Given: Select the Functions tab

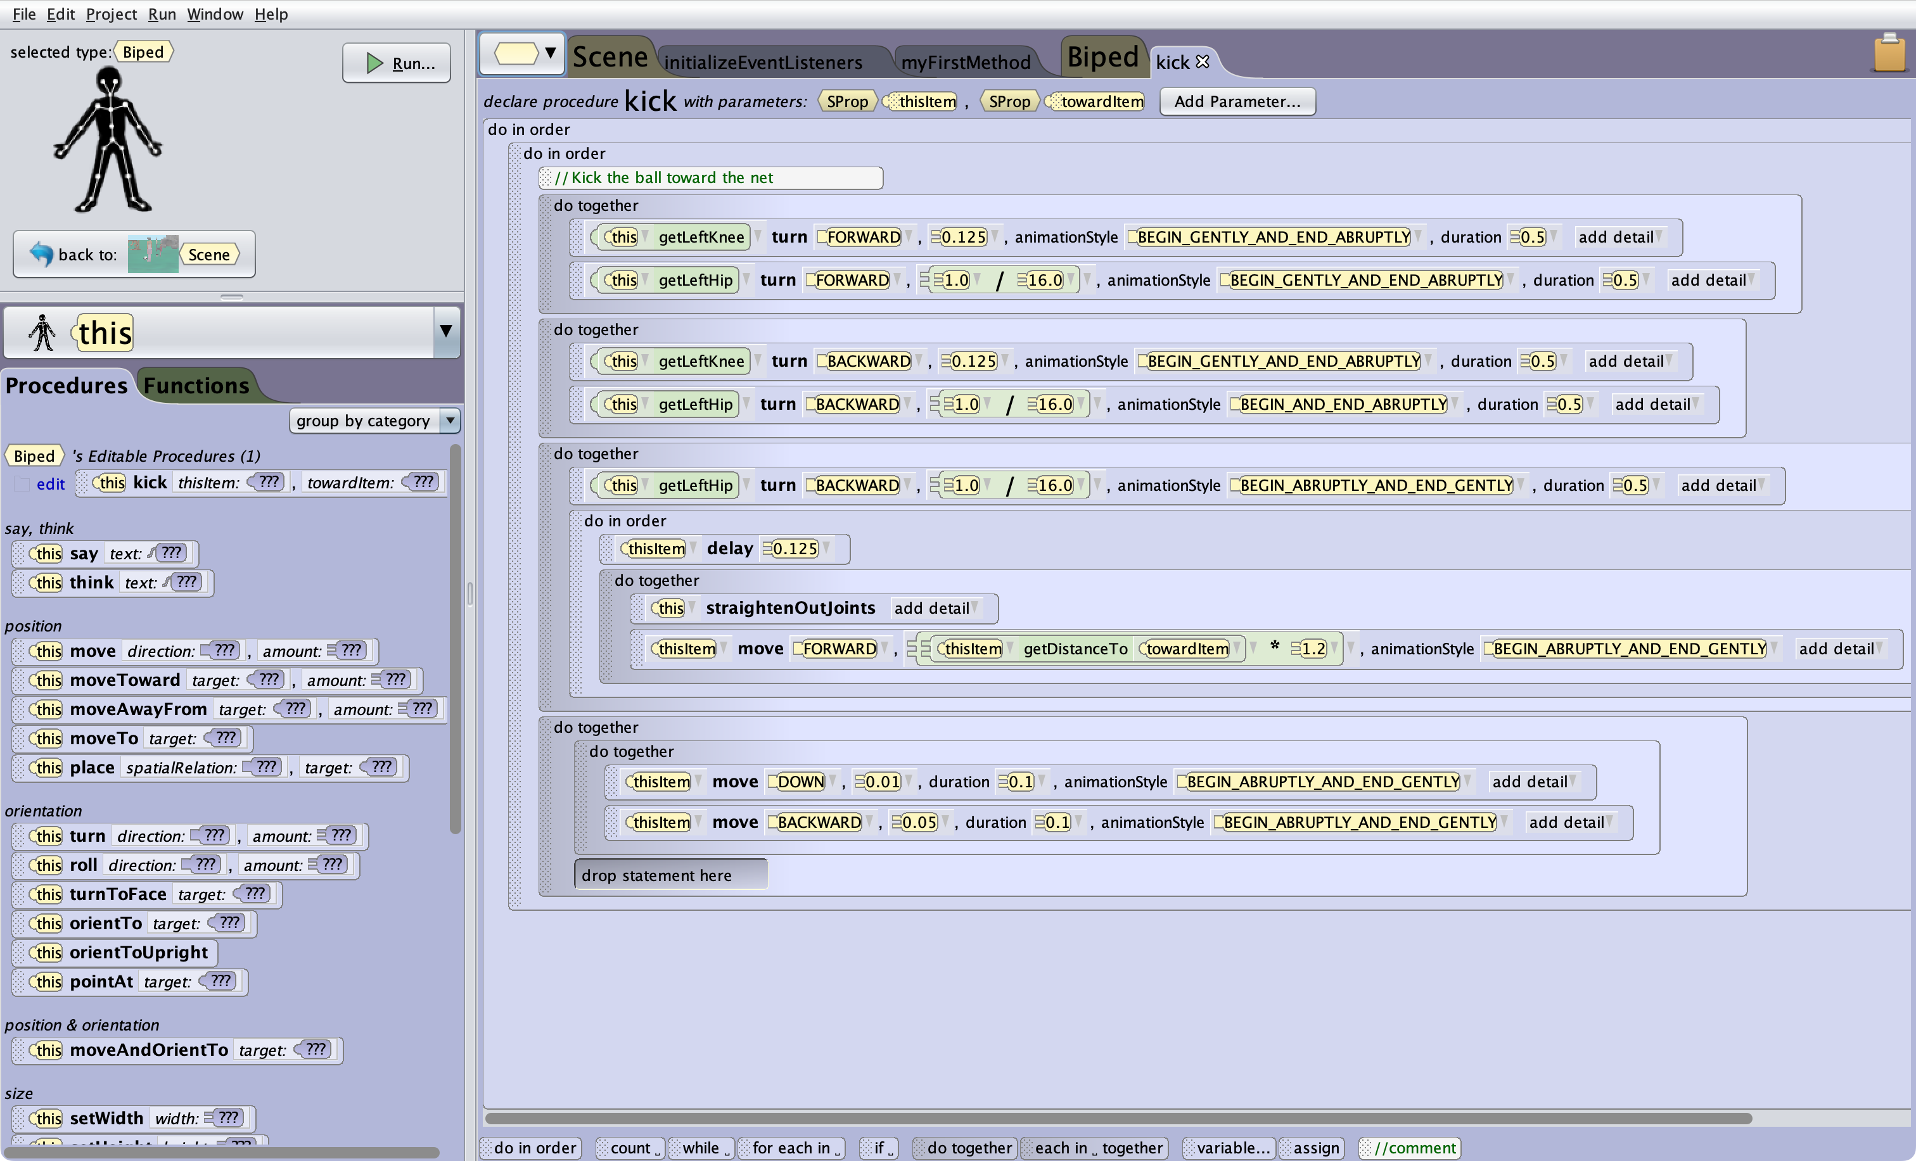Looking at the screenshot, I should [197, 383].
